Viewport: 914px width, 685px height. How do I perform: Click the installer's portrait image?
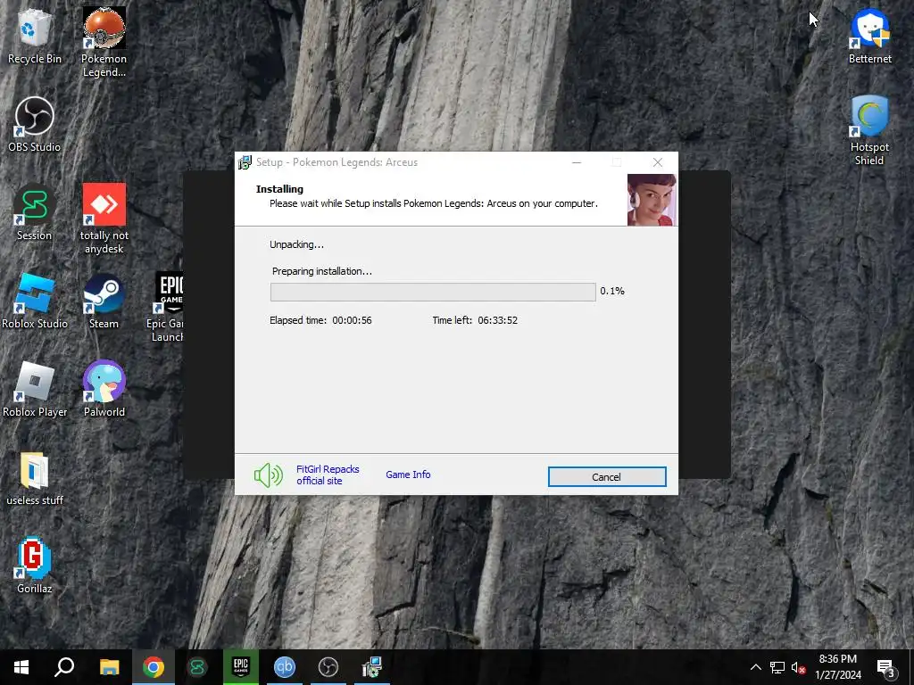pyautogui.click(x=652, y=200)
